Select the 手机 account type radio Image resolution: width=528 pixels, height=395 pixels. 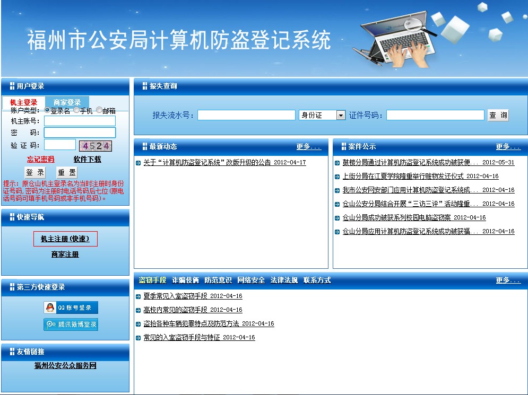coord(76,110)
